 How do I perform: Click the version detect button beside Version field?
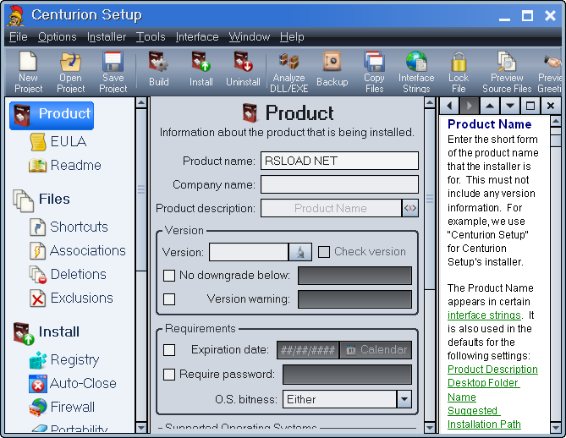[x=300, y=252]
